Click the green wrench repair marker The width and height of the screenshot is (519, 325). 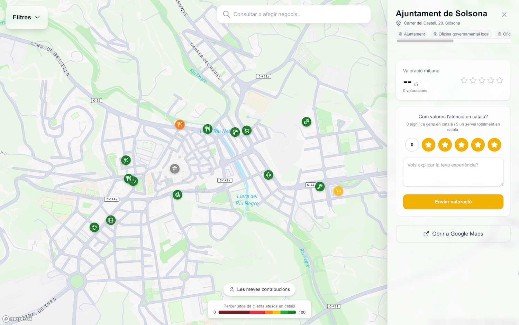coord(320,187)
